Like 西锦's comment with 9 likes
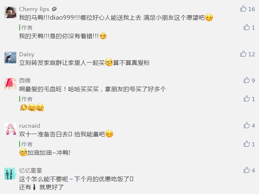Image resolution: width=259 pixels, height=194 pixels. (246, 80)
